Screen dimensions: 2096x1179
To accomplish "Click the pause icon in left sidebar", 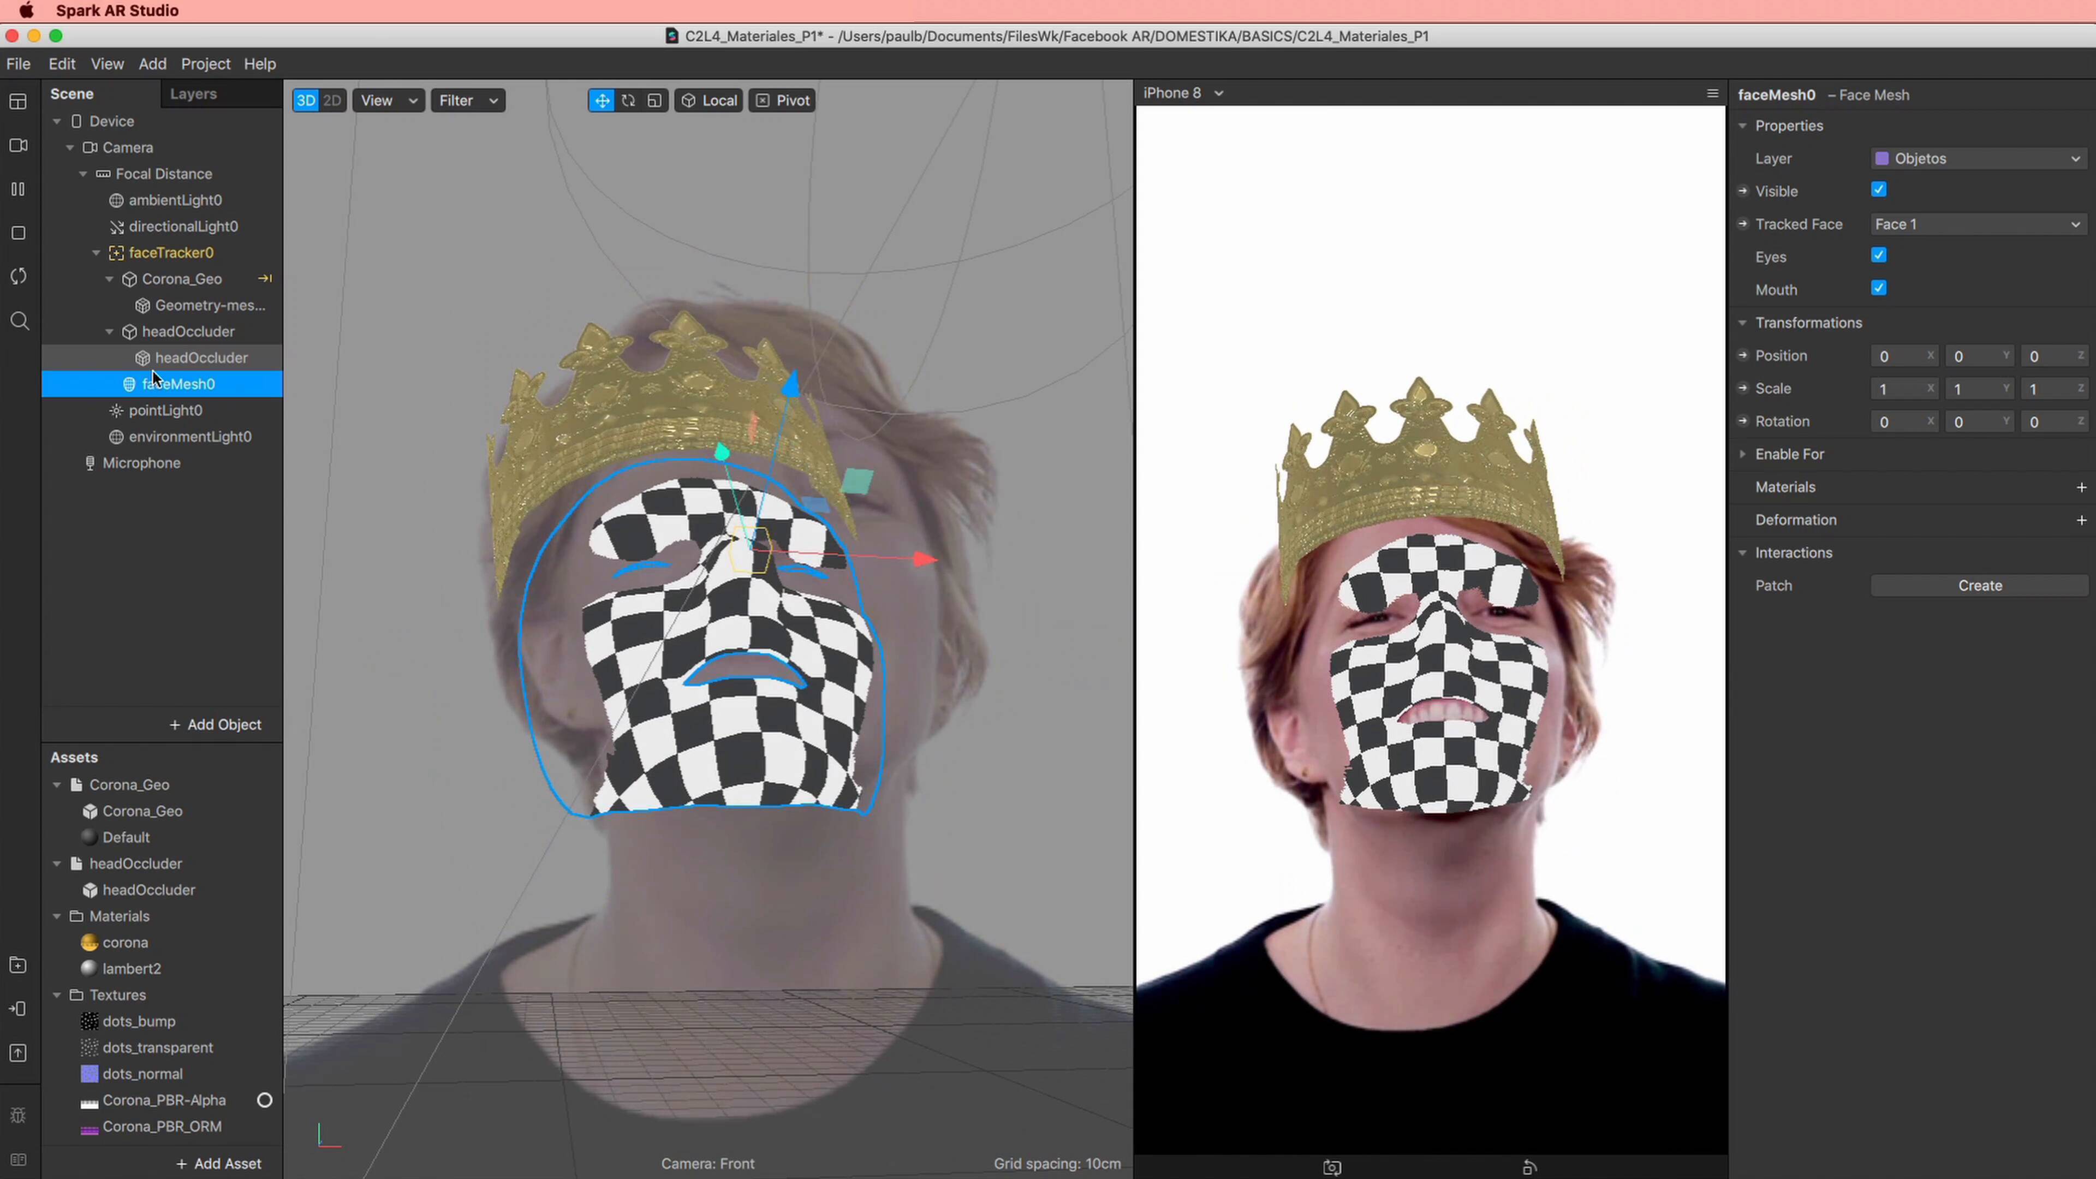I will click(x=19, y=189).
